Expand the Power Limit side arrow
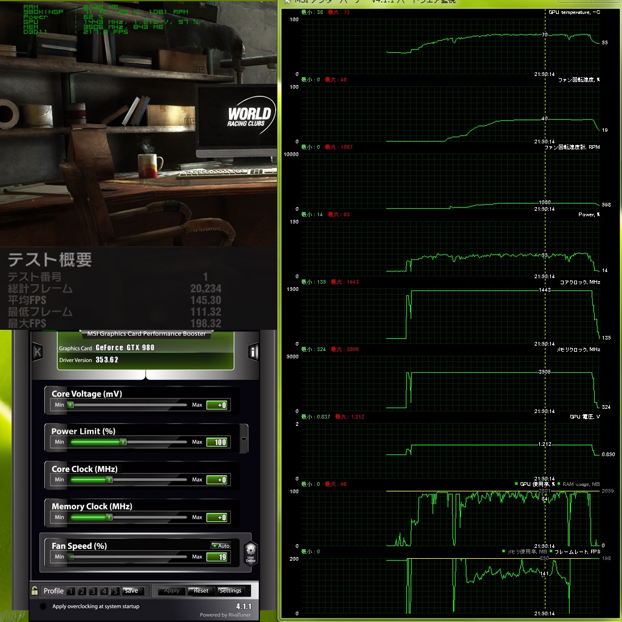This screenshot has height=622, width=622. [x=244, y=439]
